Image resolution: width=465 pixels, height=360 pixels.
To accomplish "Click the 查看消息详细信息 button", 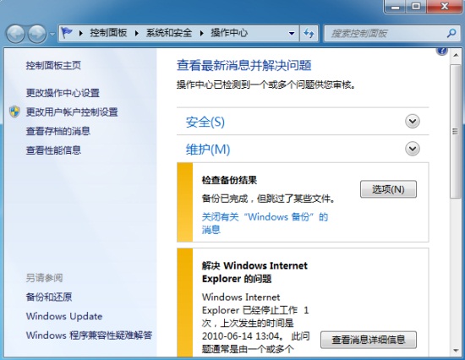I will coord(369,340).
